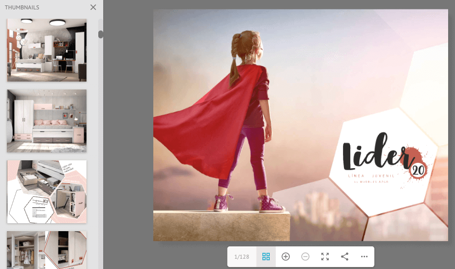
Task: Open the first bedroom-with-desk thumbnail
Action: 47,50
